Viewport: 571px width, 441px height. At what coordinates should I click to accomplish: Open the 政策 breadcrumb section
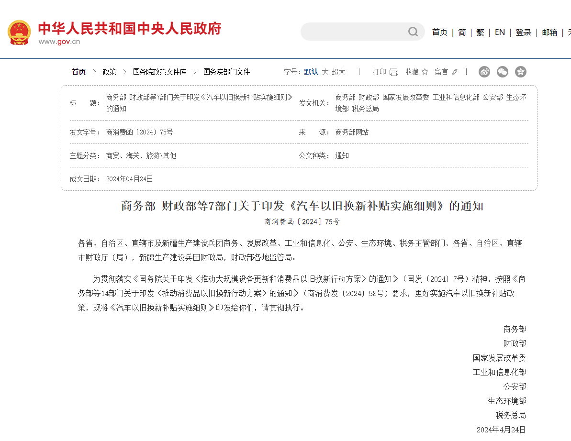[109, 72]
